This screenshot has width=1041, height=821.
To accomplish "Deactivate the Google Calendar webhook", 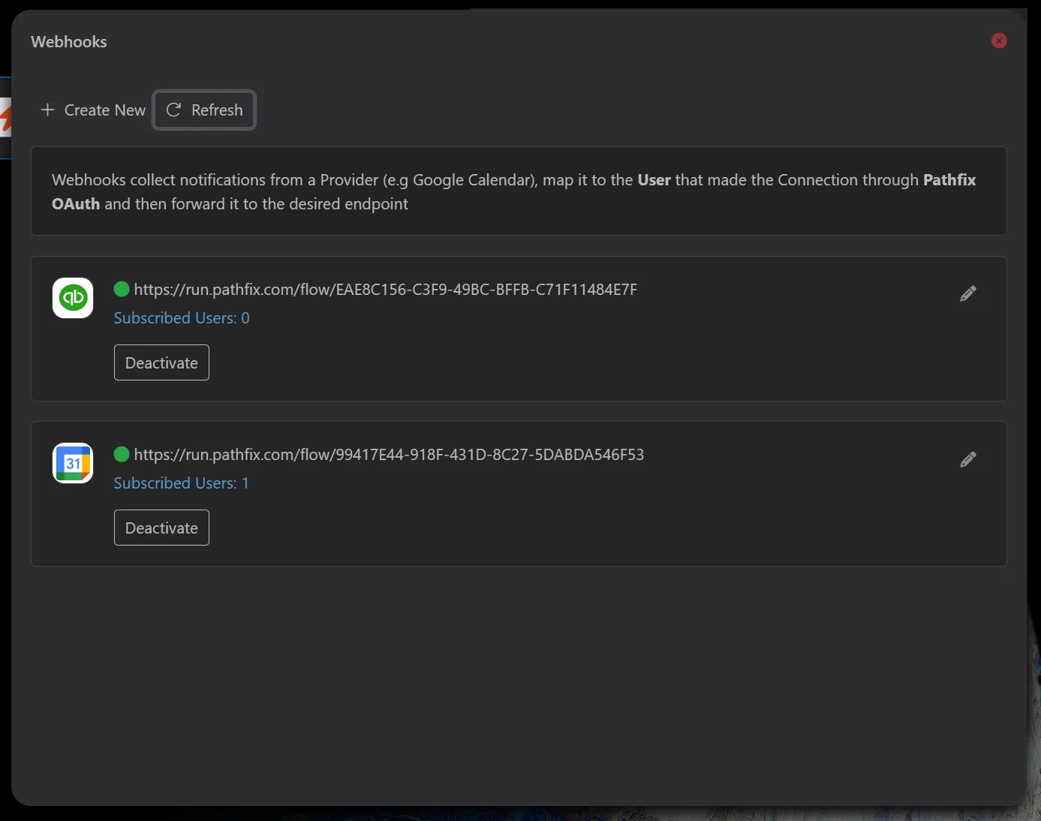I will (161, 528).
